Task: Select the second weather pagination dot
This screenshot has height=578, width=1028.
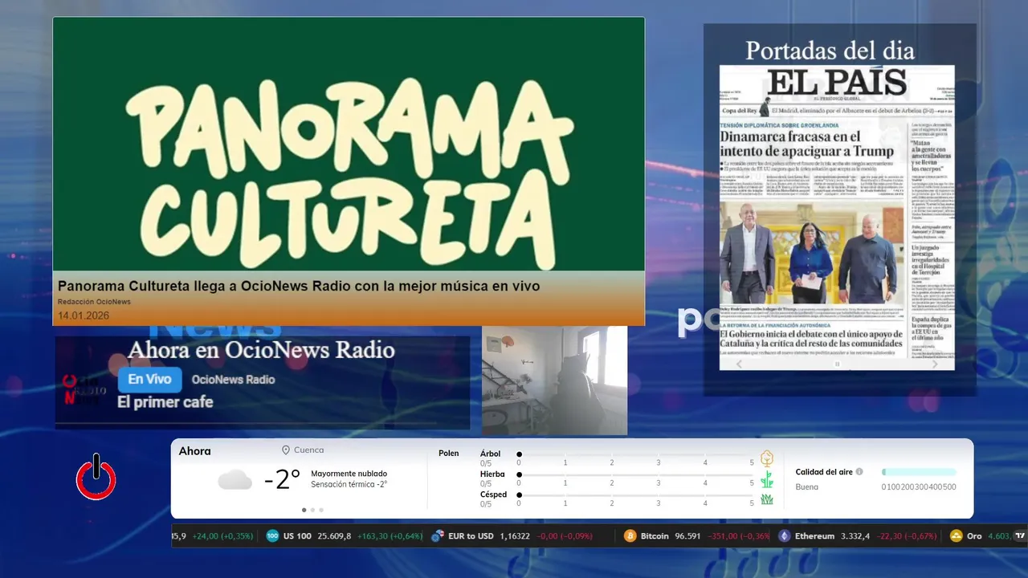Action: click(312, 510)
